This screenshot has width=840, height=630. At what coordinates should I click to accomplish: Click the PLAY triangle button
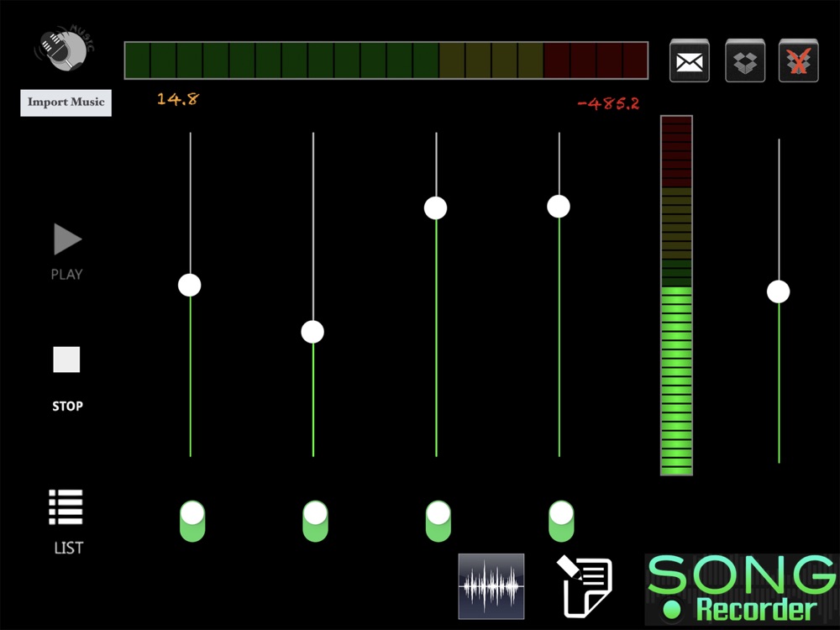67,239
